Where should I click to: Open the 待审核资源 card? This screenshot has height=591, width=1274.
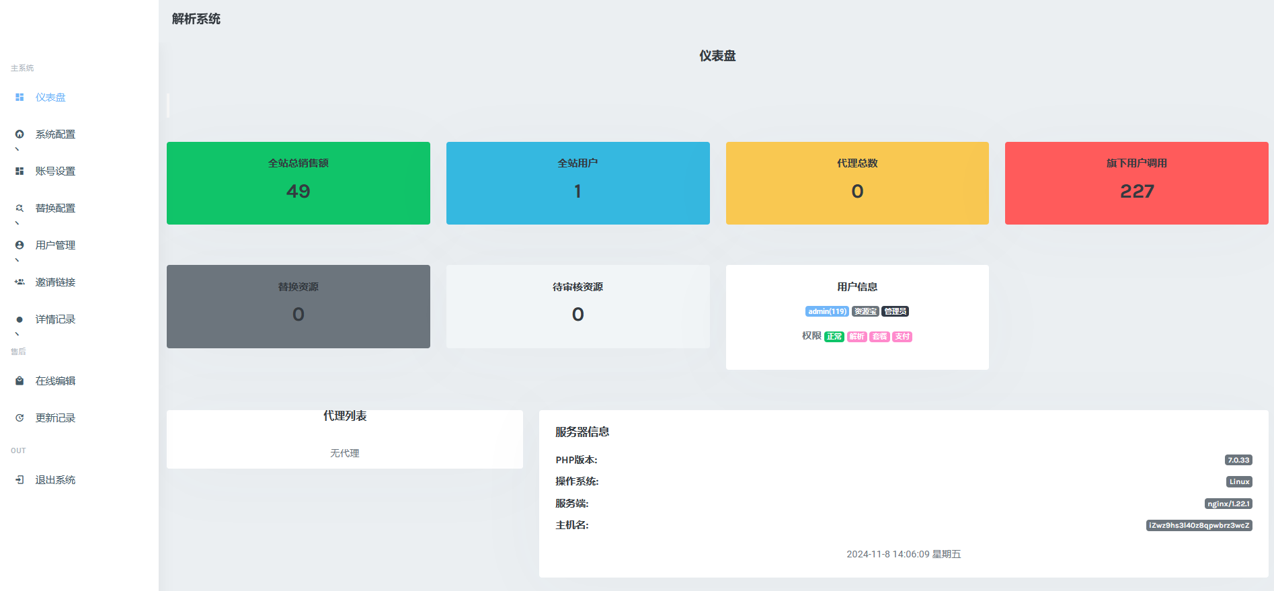coord(578,307)
